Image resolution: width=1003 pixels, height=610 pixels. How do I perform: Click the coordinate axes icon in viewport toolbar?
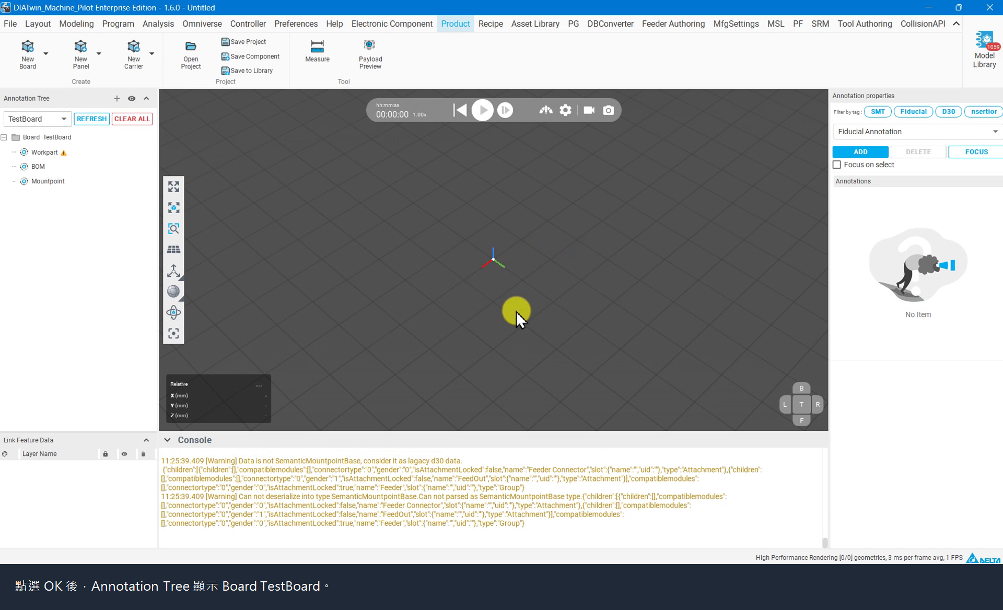[x=173, y=271]
